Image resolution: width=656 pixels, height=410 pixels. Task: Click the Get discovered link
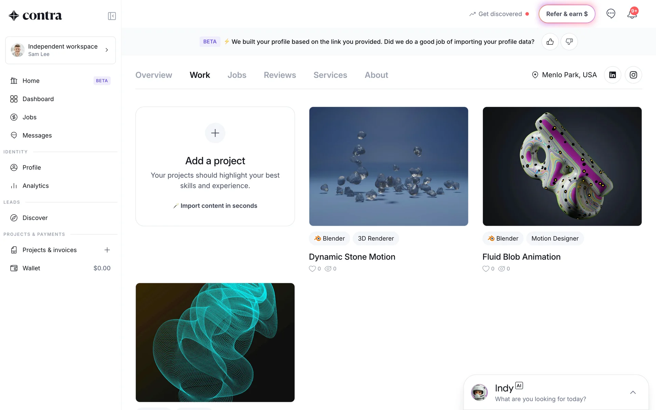[500, 14]
